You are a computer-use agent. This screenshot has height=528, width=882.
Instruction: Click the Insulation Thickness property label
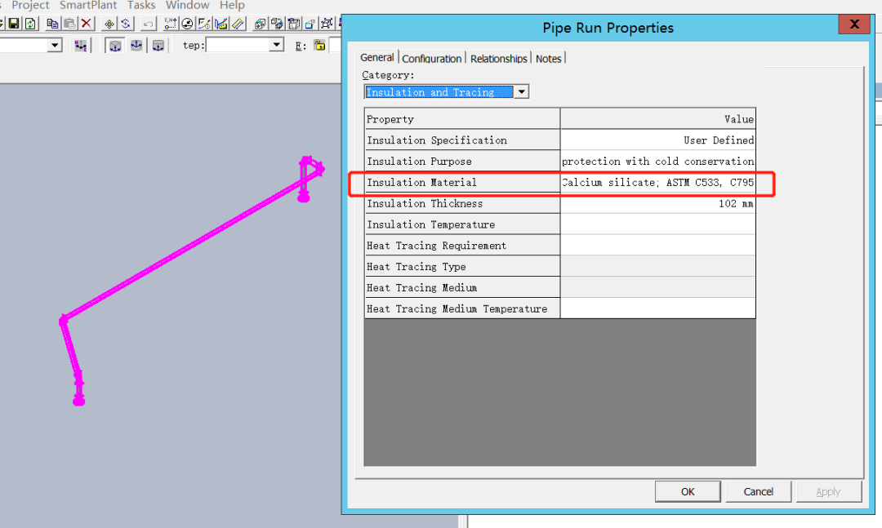click(x=425, y=203)
